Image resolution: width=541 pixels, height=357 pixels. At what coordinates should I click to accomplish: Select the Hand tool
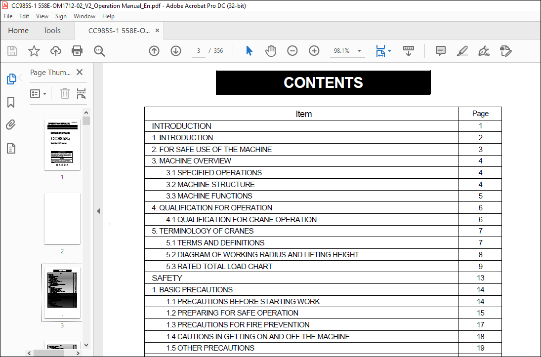pyautogui.click(x=271, y=51)
